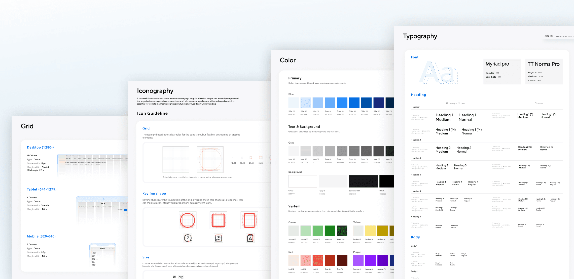Select the tall rectangle keyline shape
This screenshot has height=279, width=574.
(249, 220)
